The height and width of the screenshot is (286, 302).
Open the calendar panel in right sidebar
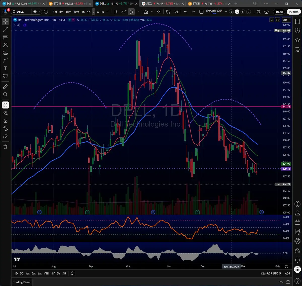pyautogui.click(x=297, y=222)
